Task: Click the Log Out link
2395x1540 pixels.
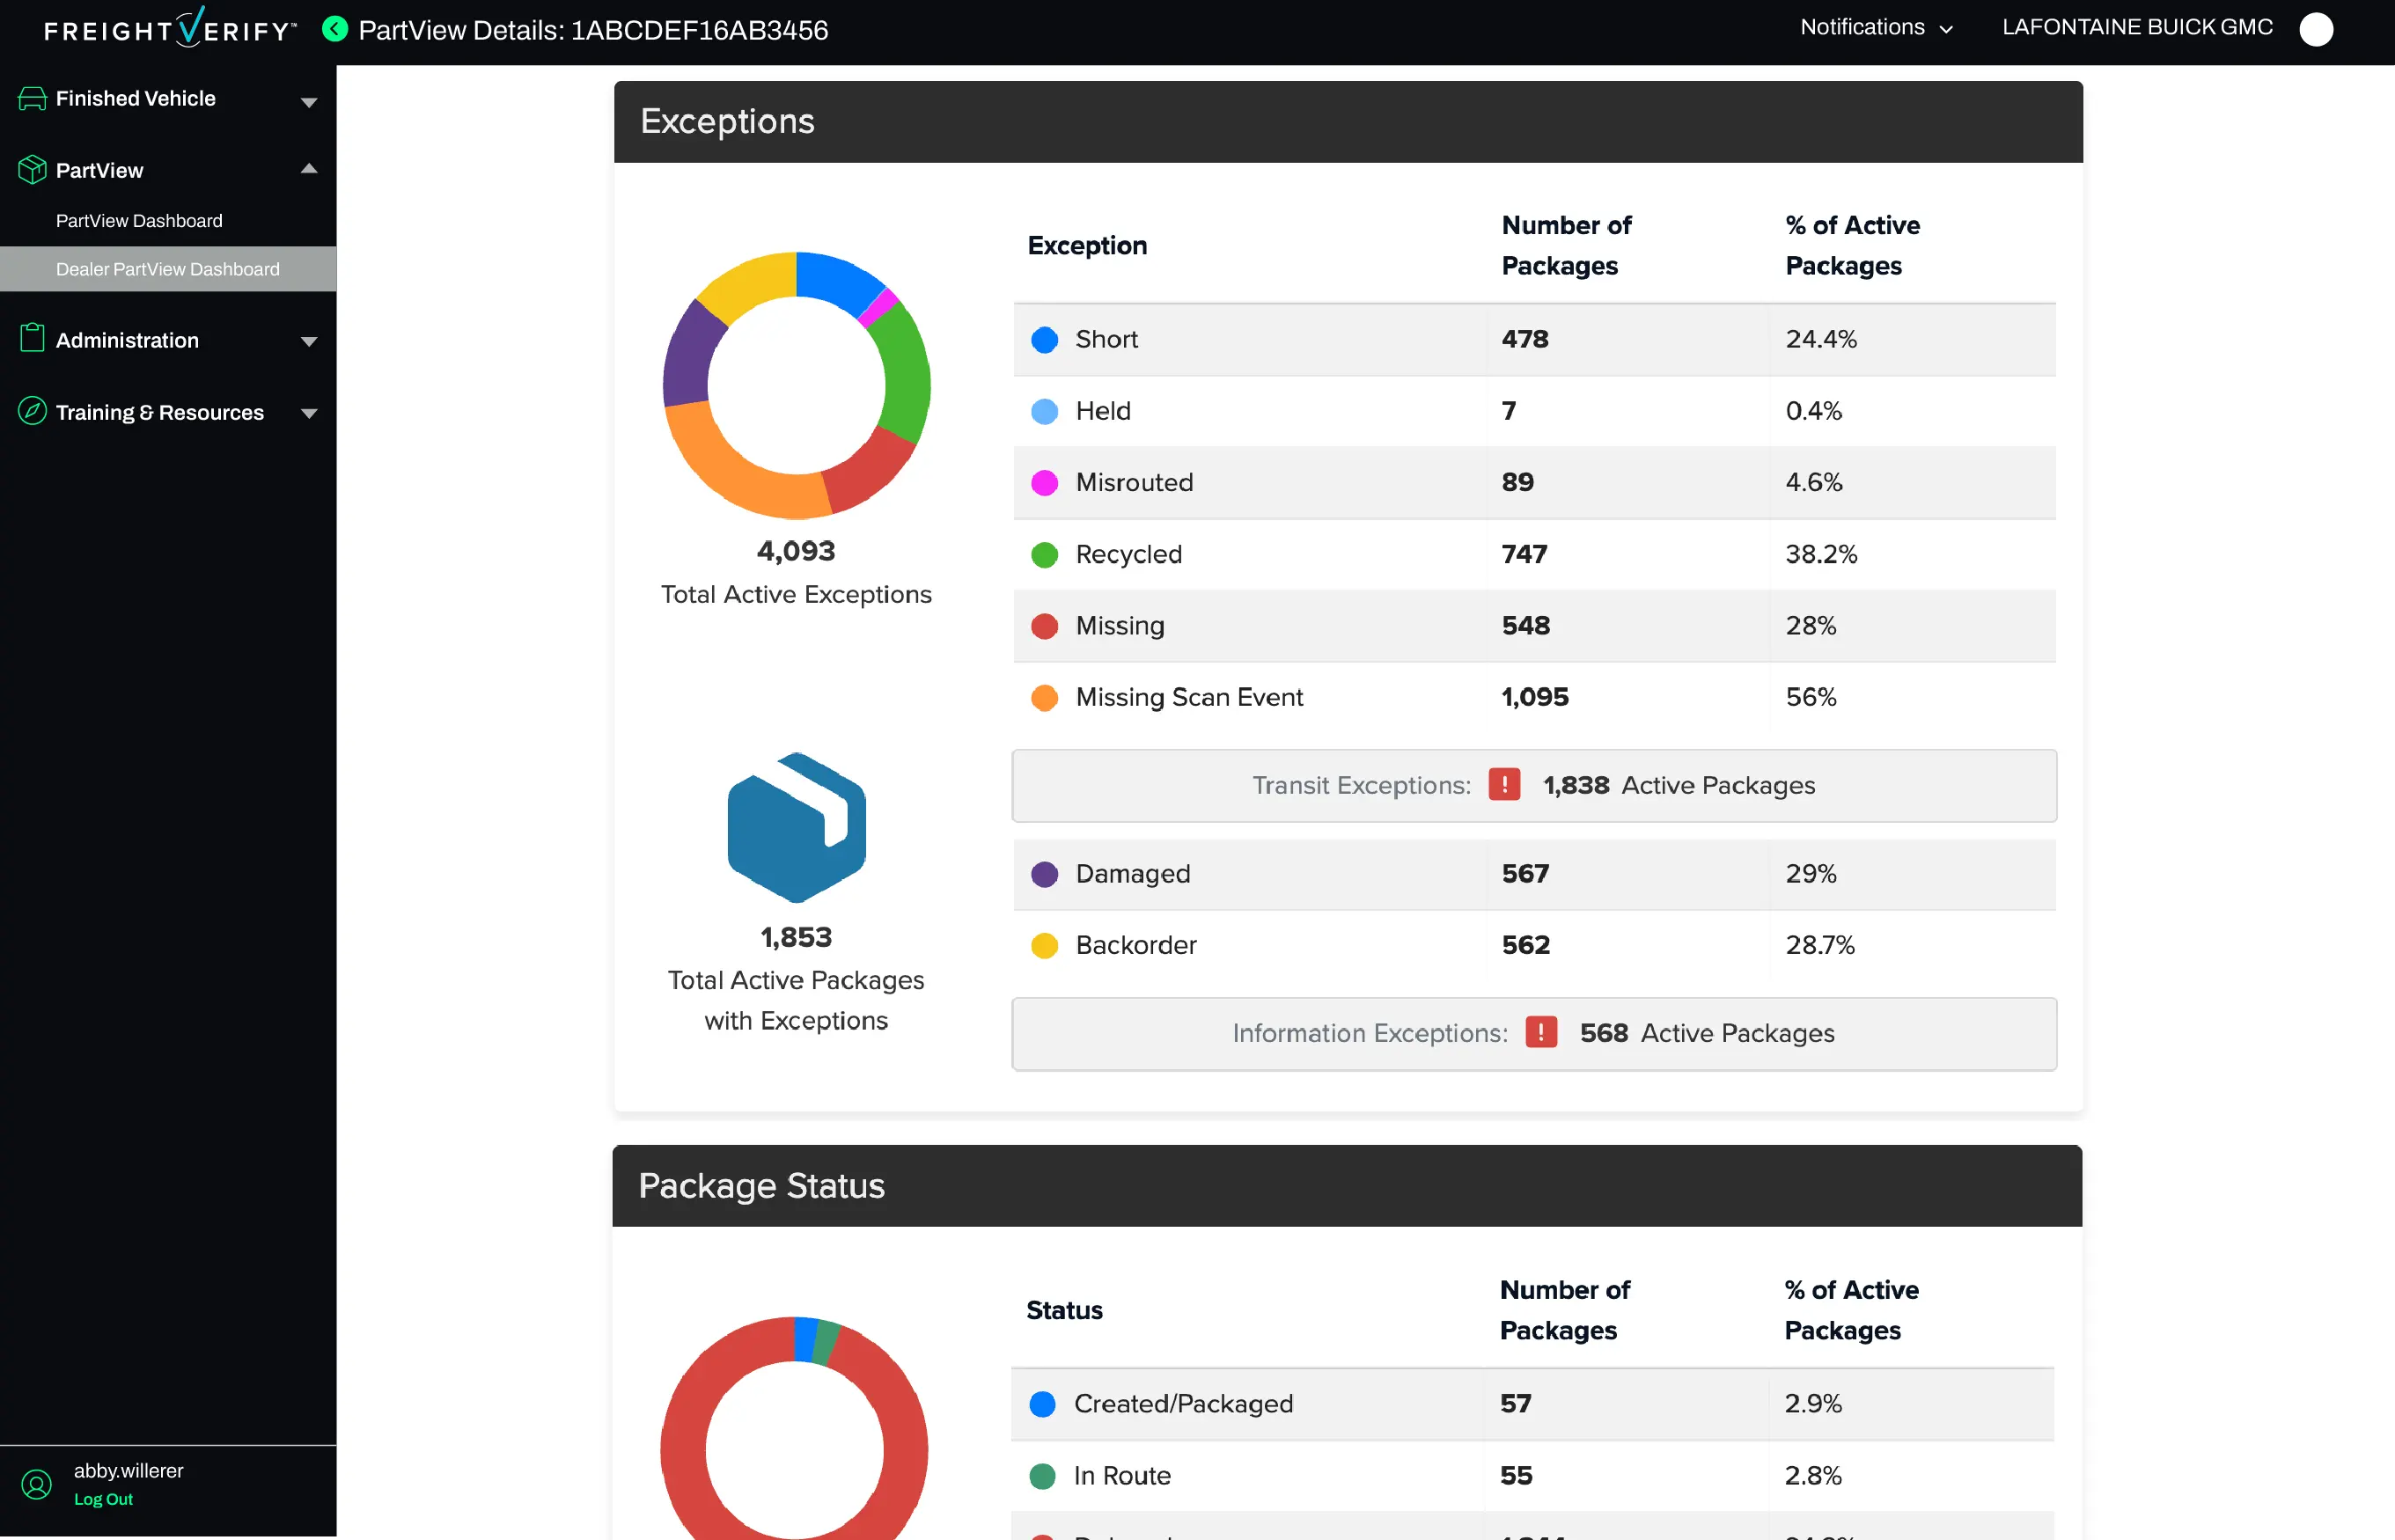Action: (x=103, y=1499)
